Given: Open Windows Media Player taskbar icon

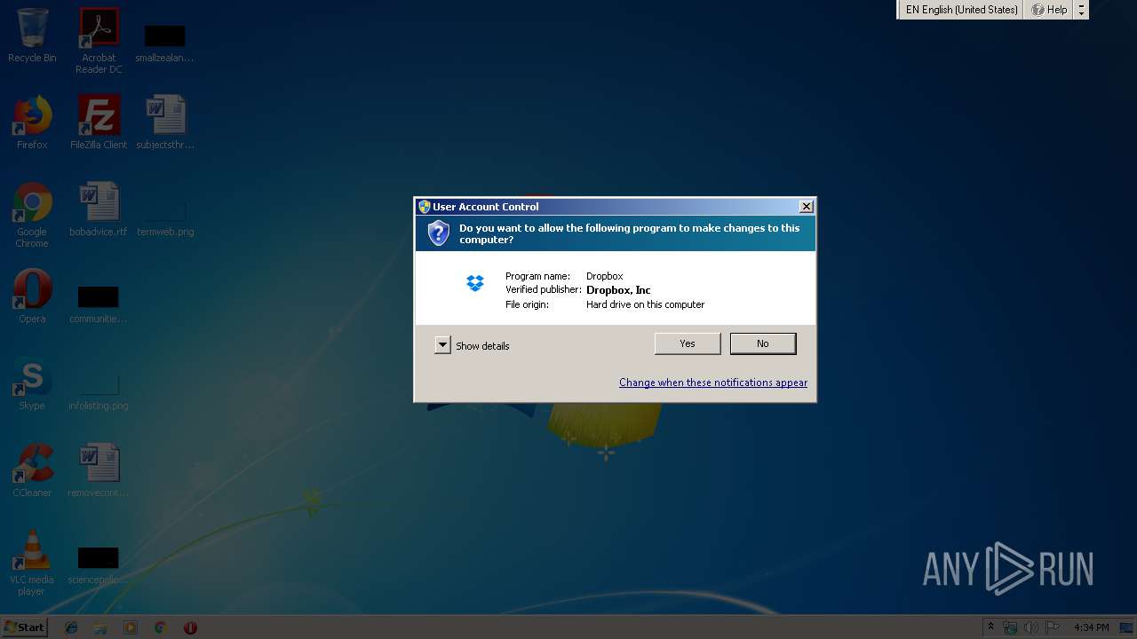Looking at the screenshot, I should pos(131,627).
